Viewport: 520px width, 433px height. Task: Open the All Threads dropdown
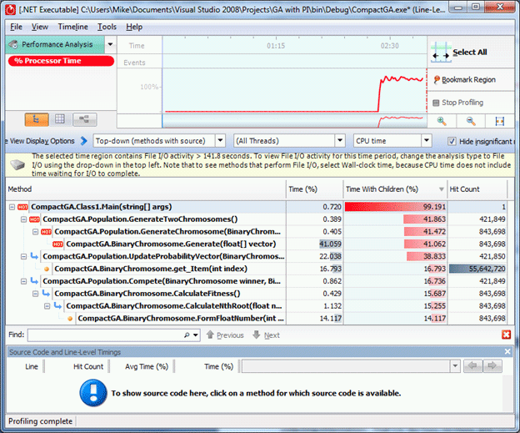pos(340,141)
